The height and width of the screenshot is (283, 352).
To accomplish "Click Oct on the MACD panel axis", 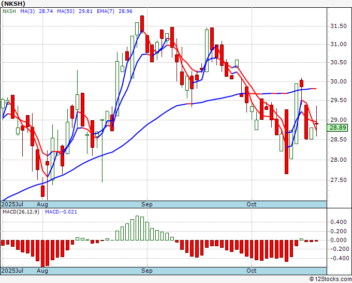I will (251, 271).
